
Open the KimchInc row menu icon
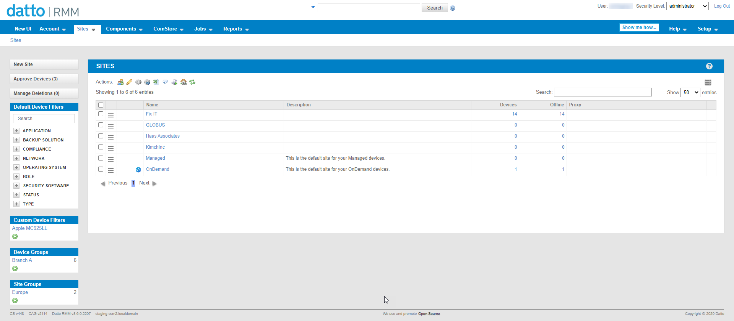pyautogui.click(x=111, y=148)
